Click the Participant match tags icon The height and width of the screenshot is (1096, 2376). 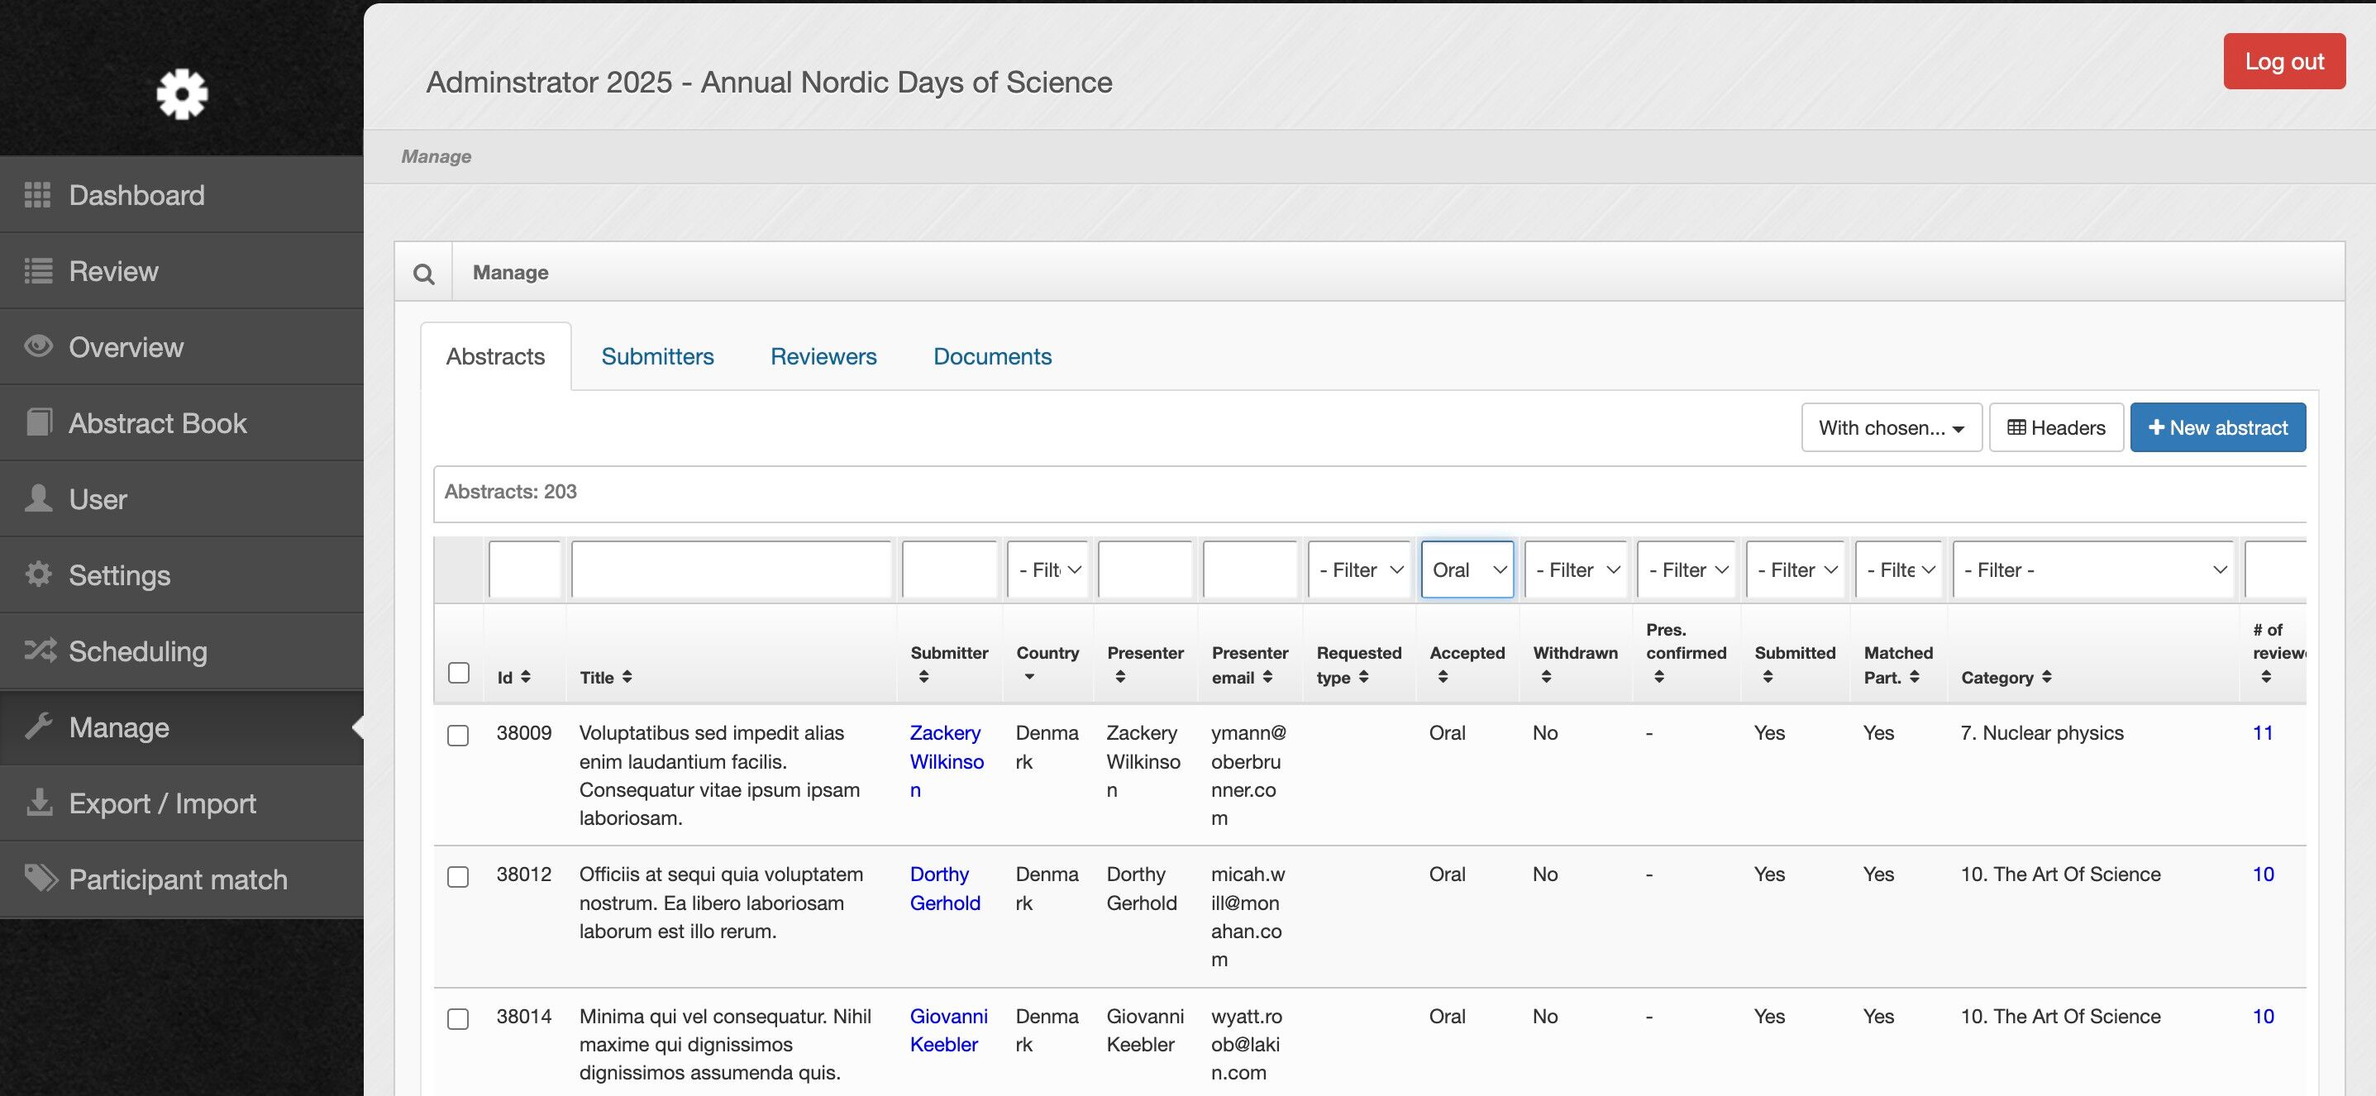(40, 879)
